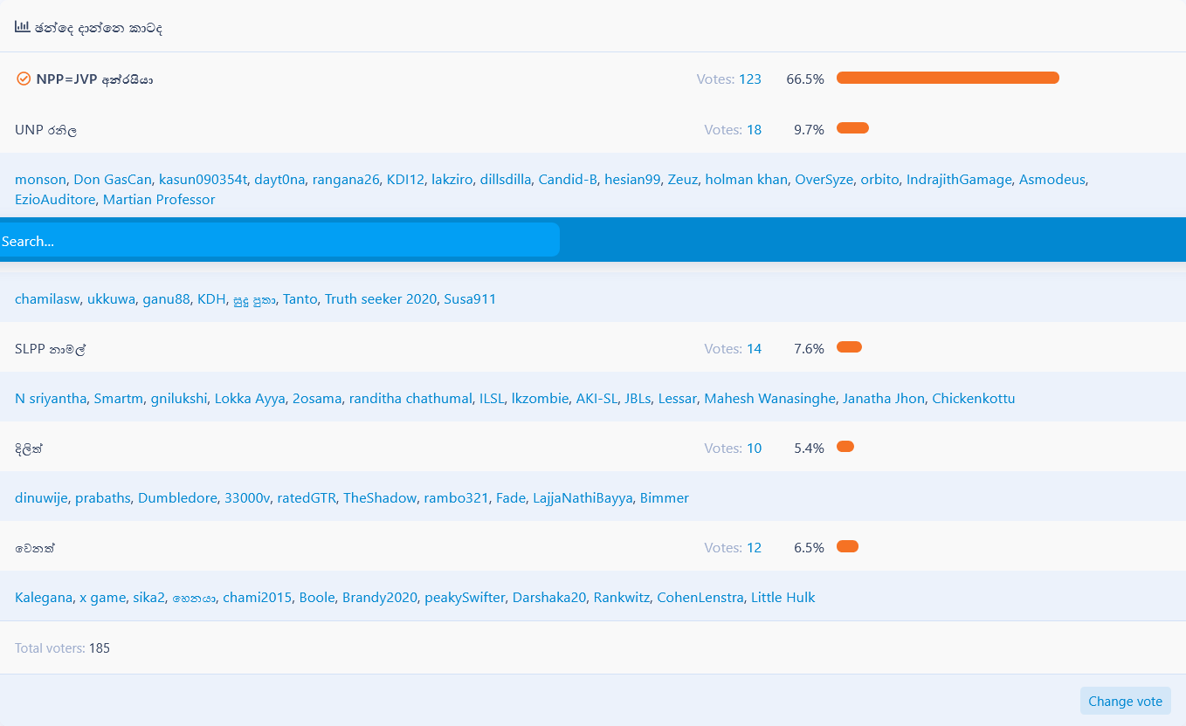Open voter profile Don GasCan
Image resolution: width=1186 pixels, height=726 pixels.
point(112,180)
